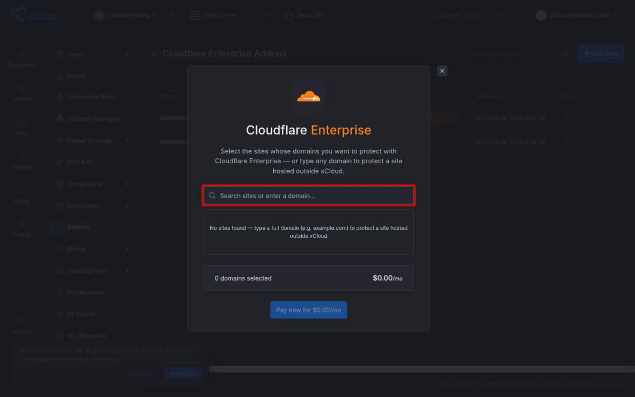Open the actions kebab for the example.n… row

pyautogui.click(x=566, y=142)
